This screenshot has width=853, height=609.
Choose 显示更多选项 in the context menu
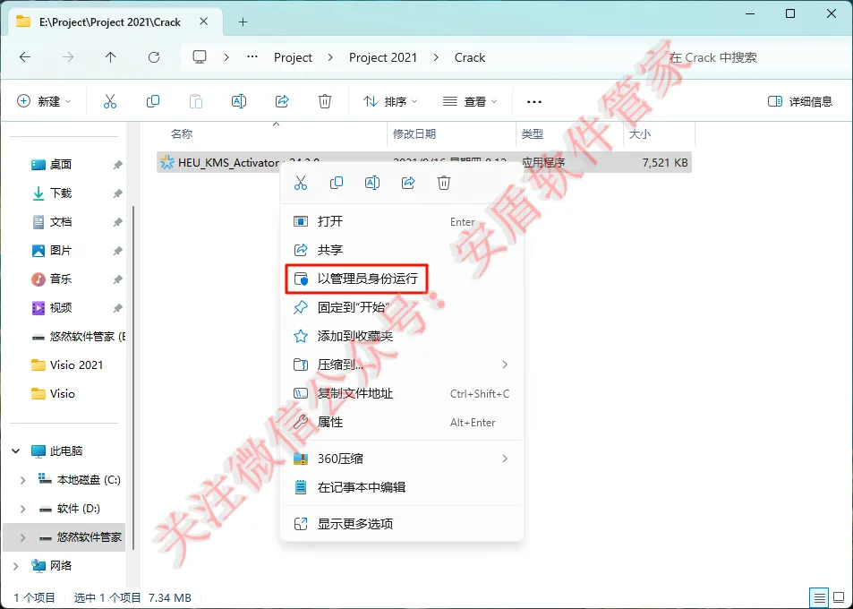click(402, 524)
